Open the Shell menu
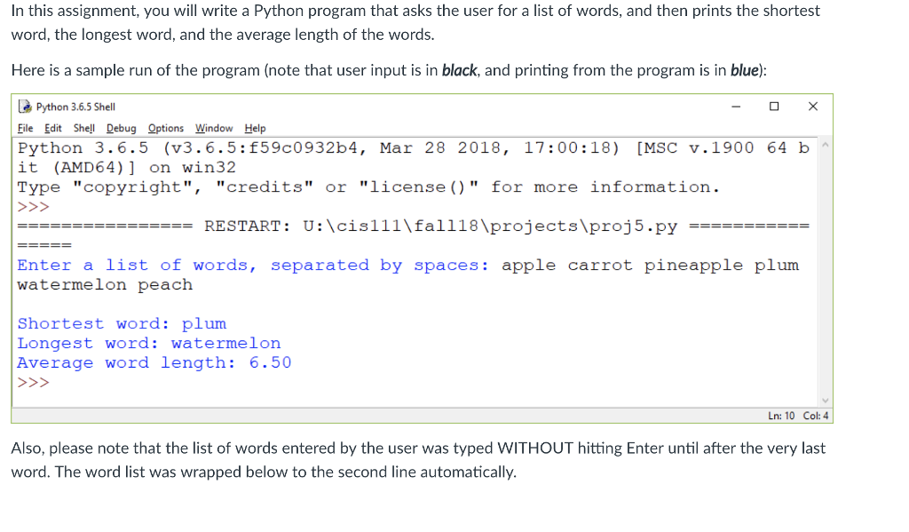 (x=83, y=127)
